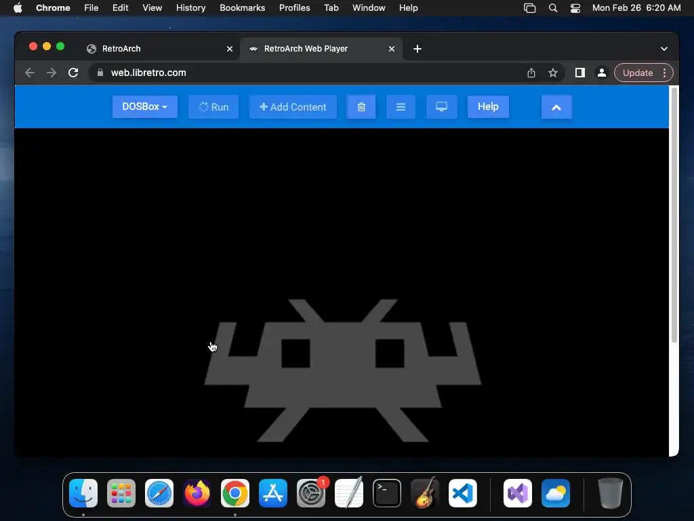Open Control Center icon
This screenshot has width=694, height=521.
(575, 8)
